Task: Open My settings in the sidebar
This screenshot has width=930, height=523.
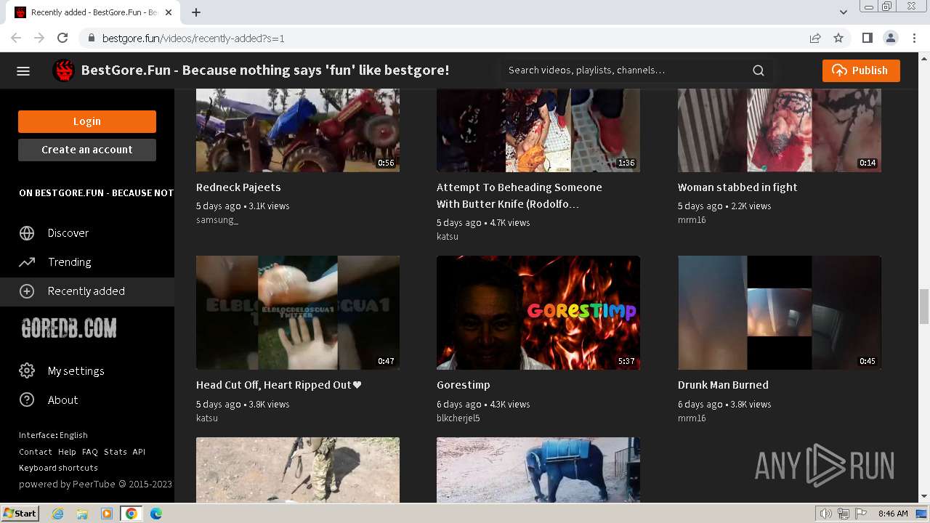Action: pyautogui.click(x=87, y=371)
